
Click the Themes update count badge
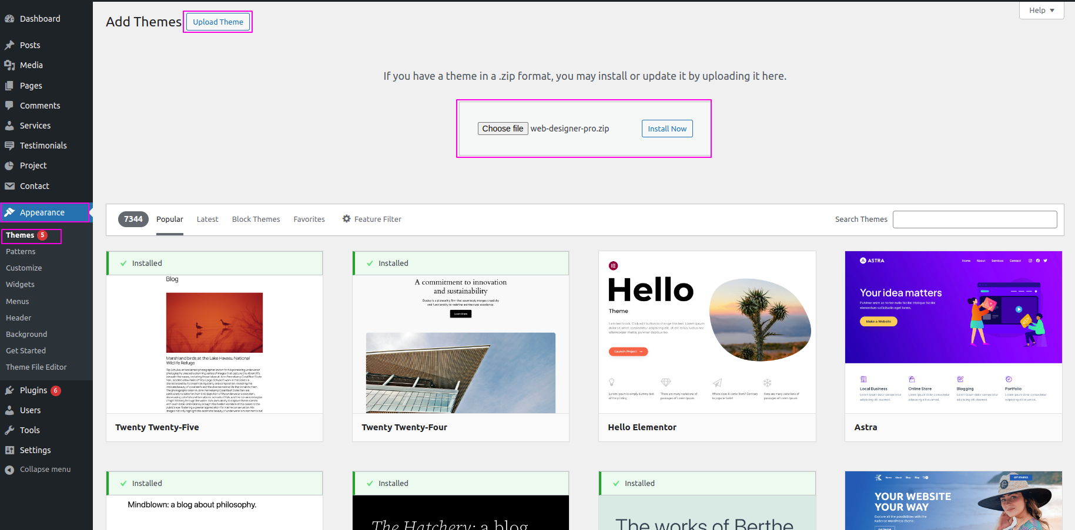(42, 235)
